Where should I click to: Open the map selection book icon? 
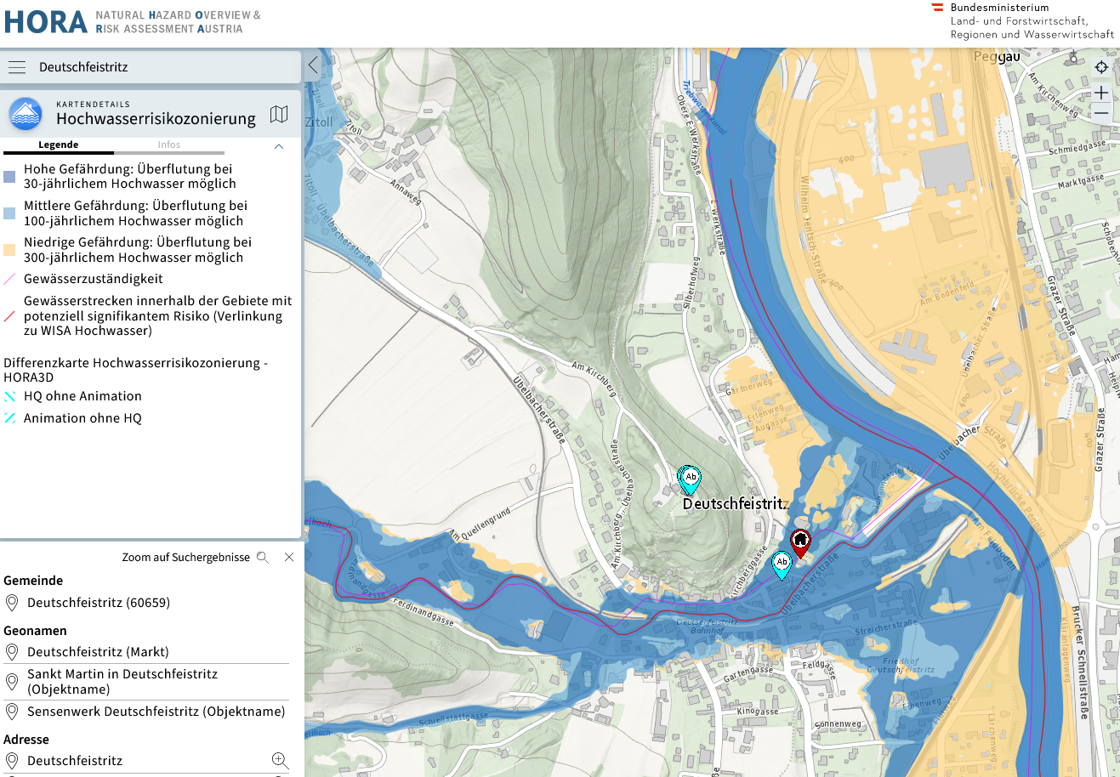(x=279, y=115)
